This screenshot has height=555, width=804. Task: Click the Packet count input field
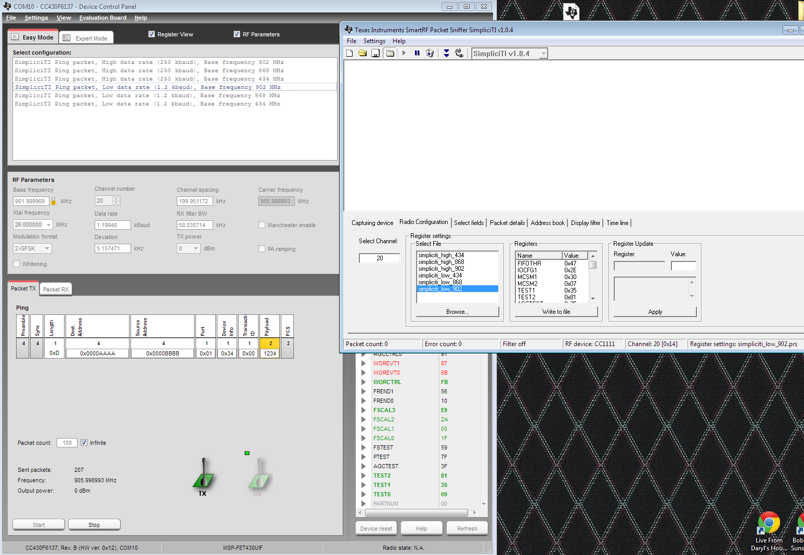pyautogui.click(x=67, y=443)
